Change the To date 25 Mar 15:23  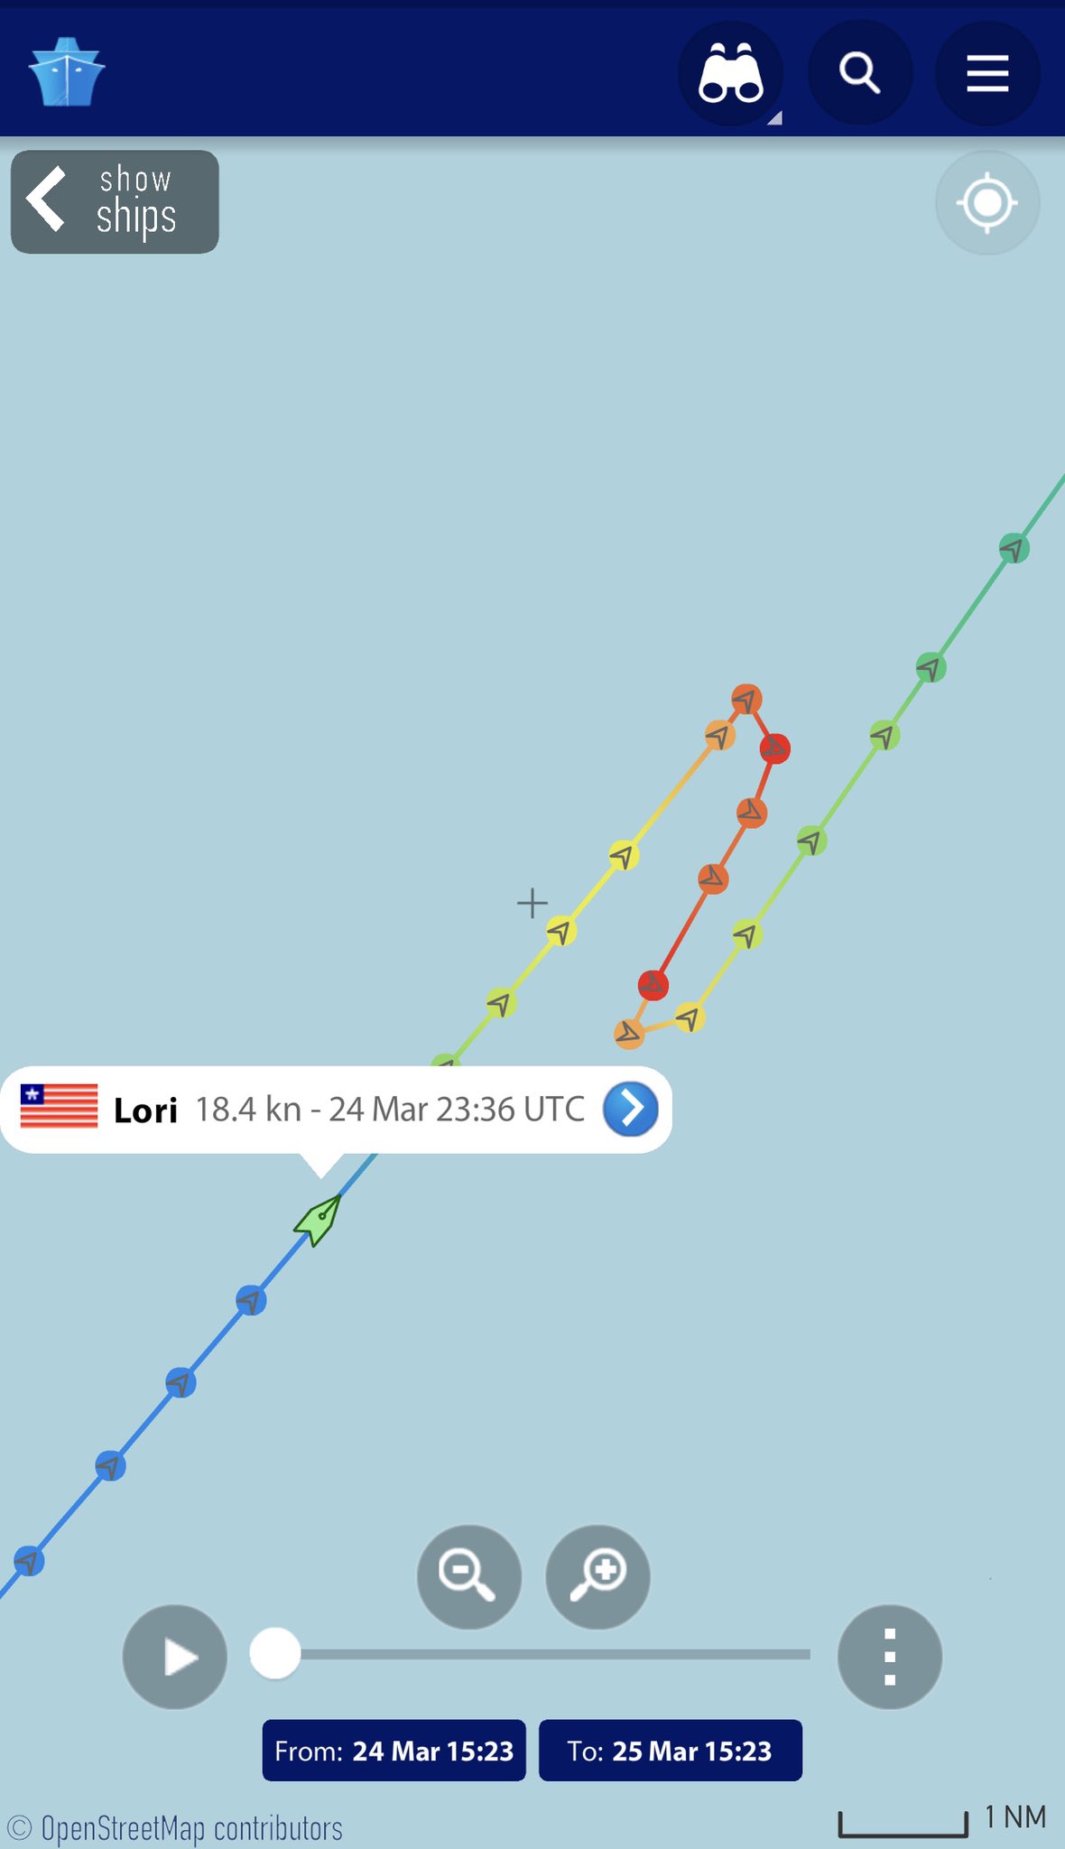[x=670, y=1751]
